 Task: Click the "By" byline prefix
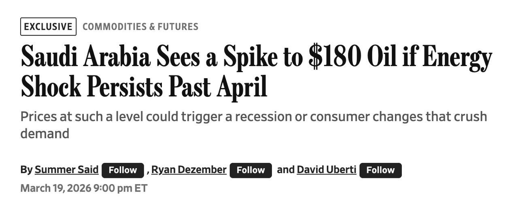26,170
